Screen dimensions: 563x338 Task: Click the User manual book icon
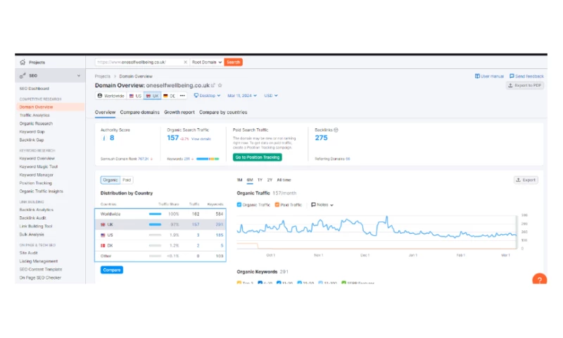click(x=478, y=76)
